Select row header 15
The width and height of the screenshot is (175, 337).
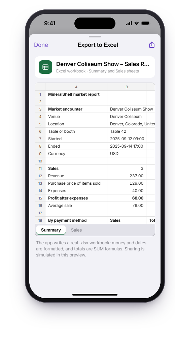pyautogui.click(x=40, y=198)
